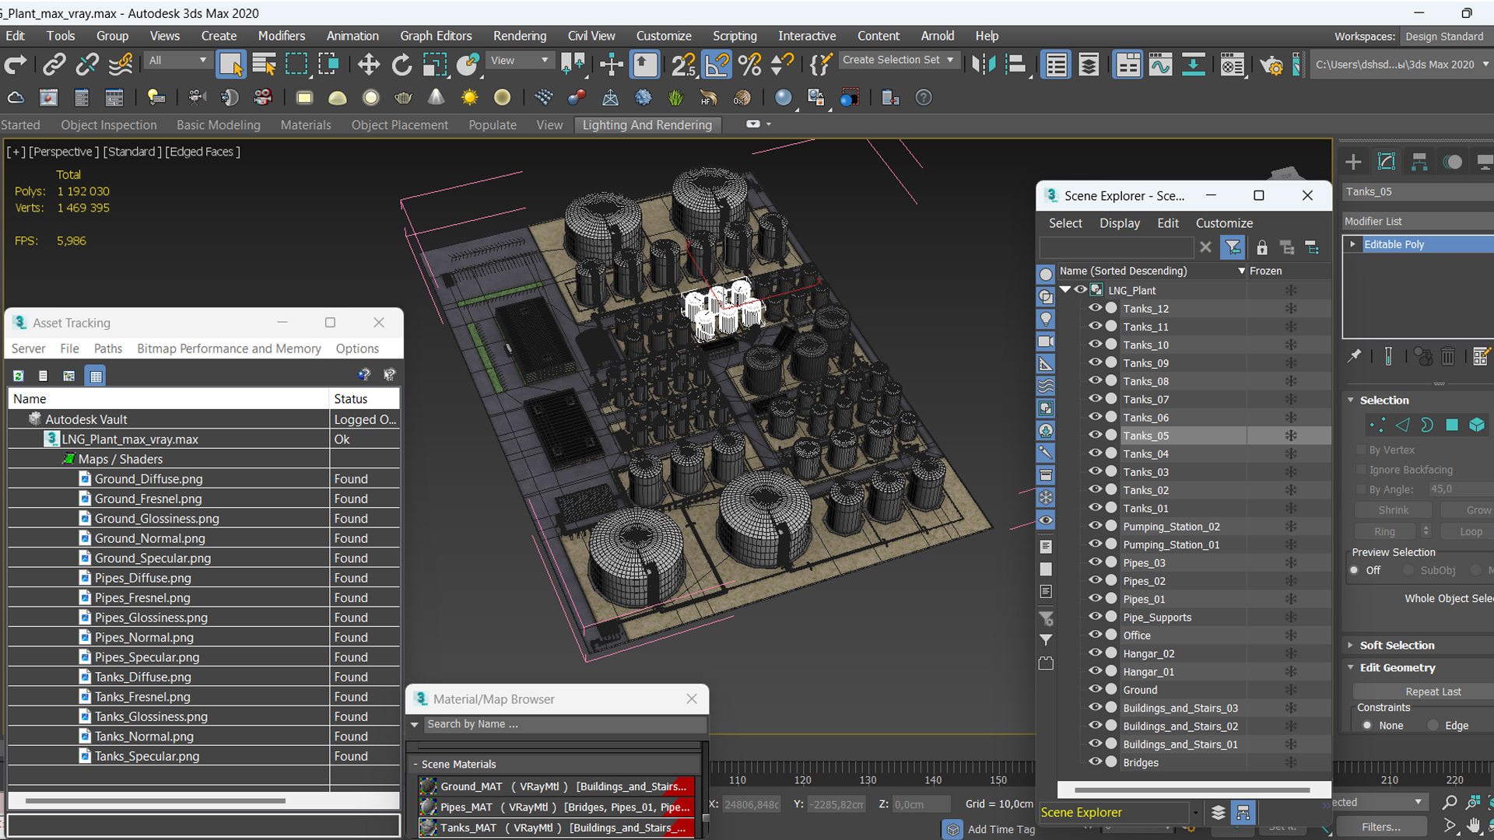The image size is (1494, 840).
Task: Click the Mirror tool icon
Action: point(983,65)
